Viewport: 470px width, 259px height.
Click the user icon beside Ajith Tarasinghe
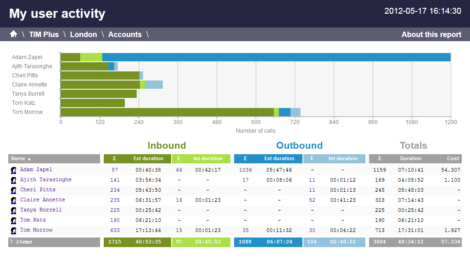pos(14,180)
